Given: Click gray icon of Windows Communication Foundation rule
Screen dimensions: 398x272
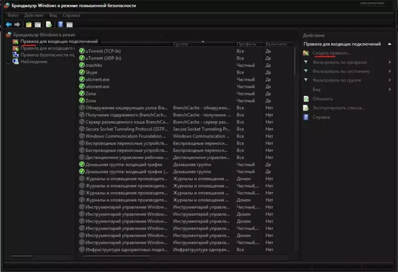Looking at the screenshot, I should [82, 136].
